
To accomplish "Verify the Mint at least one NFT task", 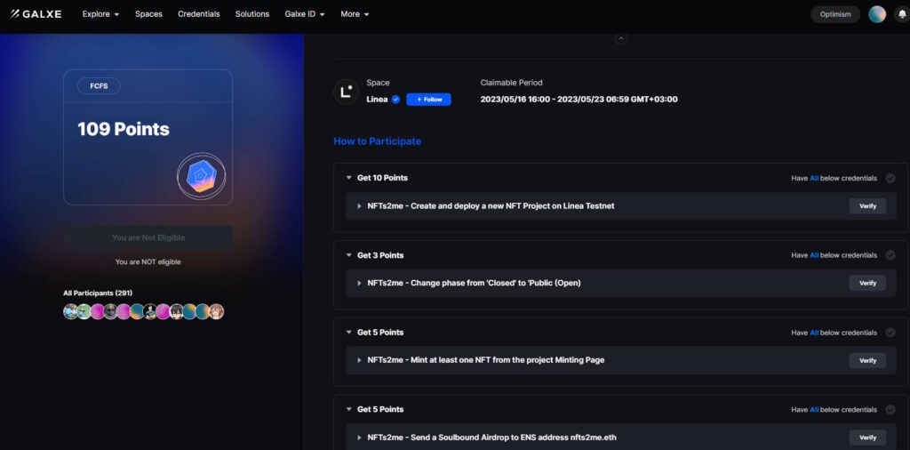I will tap(867, 360).
